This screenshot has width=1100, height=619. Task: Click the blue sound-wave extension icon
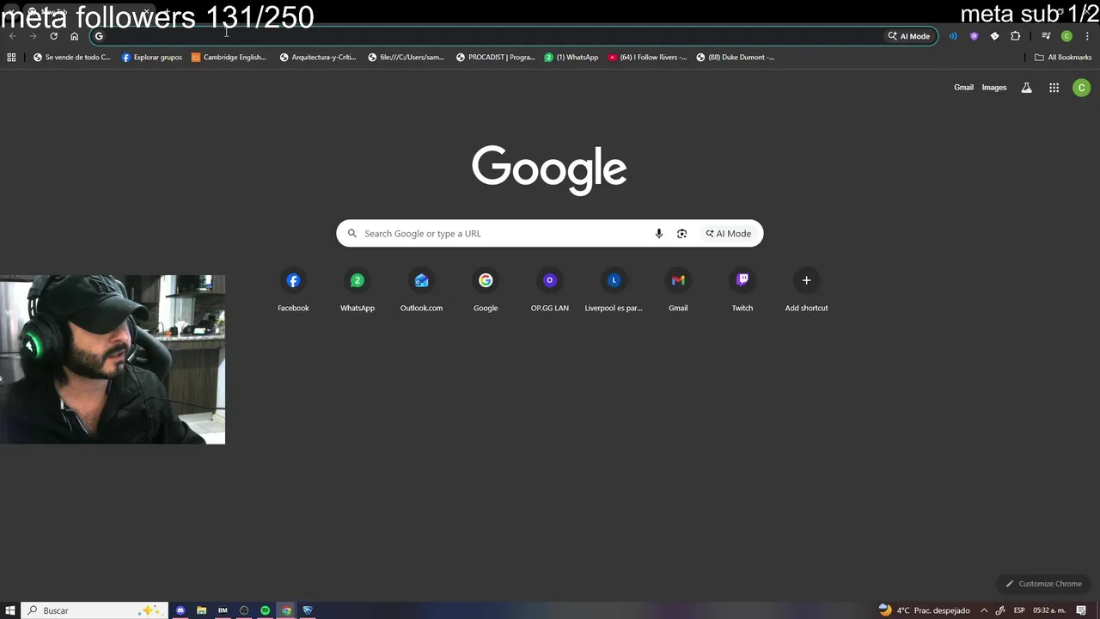[953, 36]
